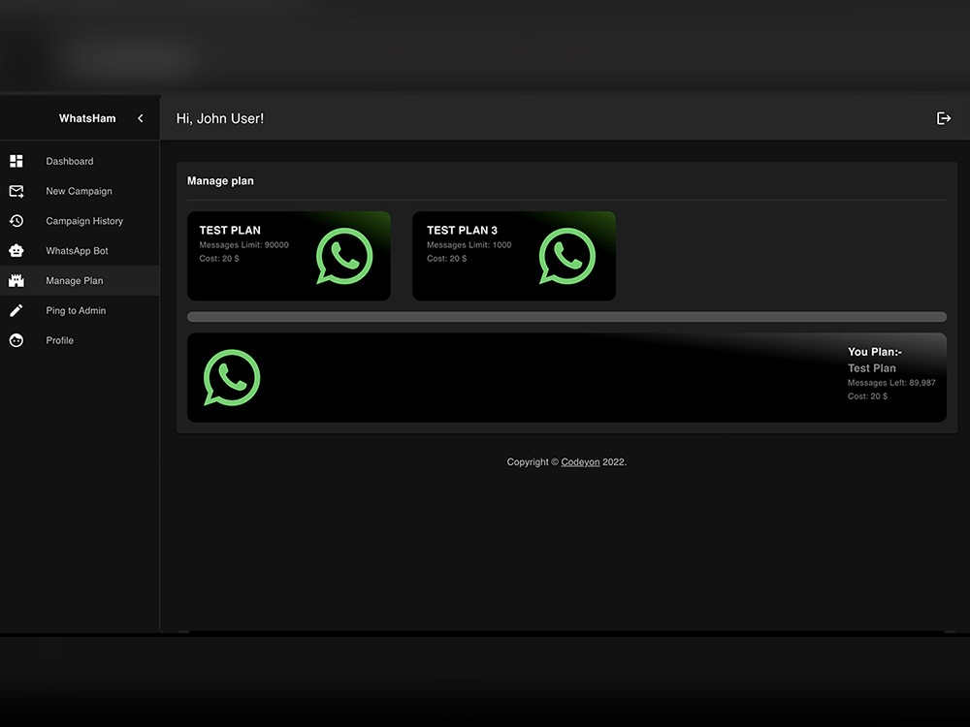Open the Dashboard menu entry
The height and width of the screenshot is (727, 970).
coord(70,161)
